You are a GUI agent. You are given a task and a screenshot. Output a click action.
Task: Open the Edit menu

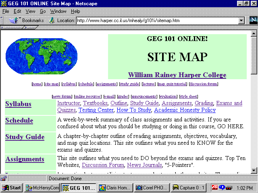pyautogui.click(x=17, y=11)
